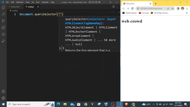Click the Chrome address bar URL
The image size is (190, 107).
[151, 9]
